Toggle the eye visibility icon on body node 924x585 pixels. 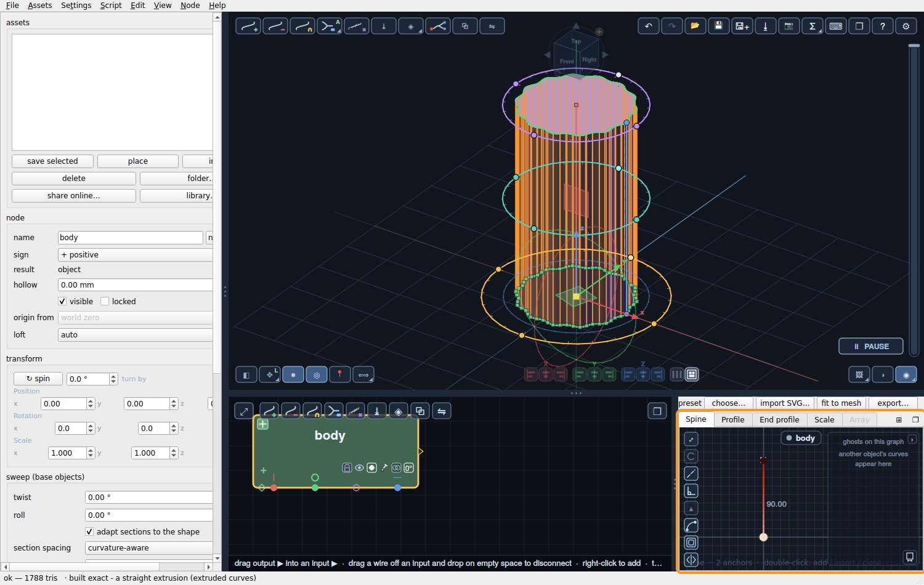tap(359, 468)
